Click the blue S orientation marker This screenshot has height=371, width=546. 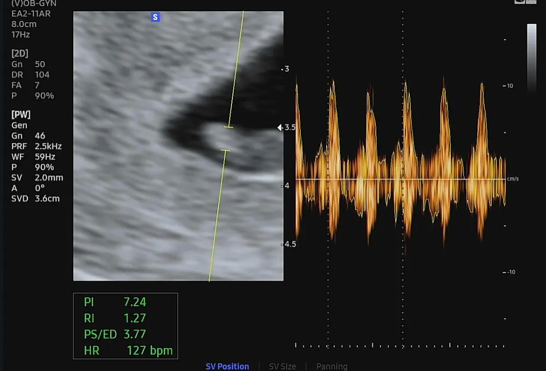point(155,17)
